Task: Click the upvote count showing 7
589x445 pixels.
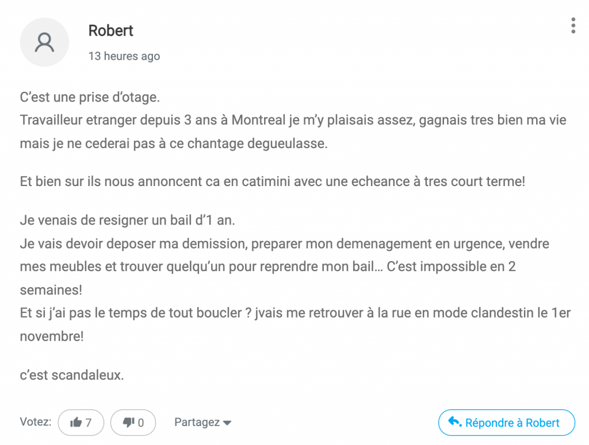Action: (x=89, y=423)
